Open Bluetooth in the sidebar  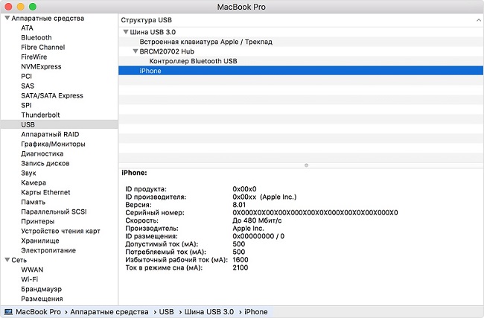tap(36, 37)
